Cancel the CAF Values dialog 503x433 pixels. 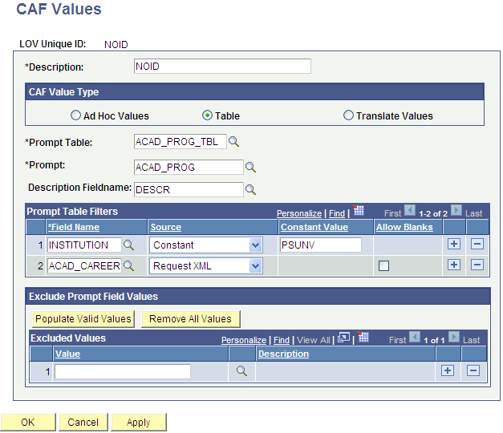(x=83, y=422)
